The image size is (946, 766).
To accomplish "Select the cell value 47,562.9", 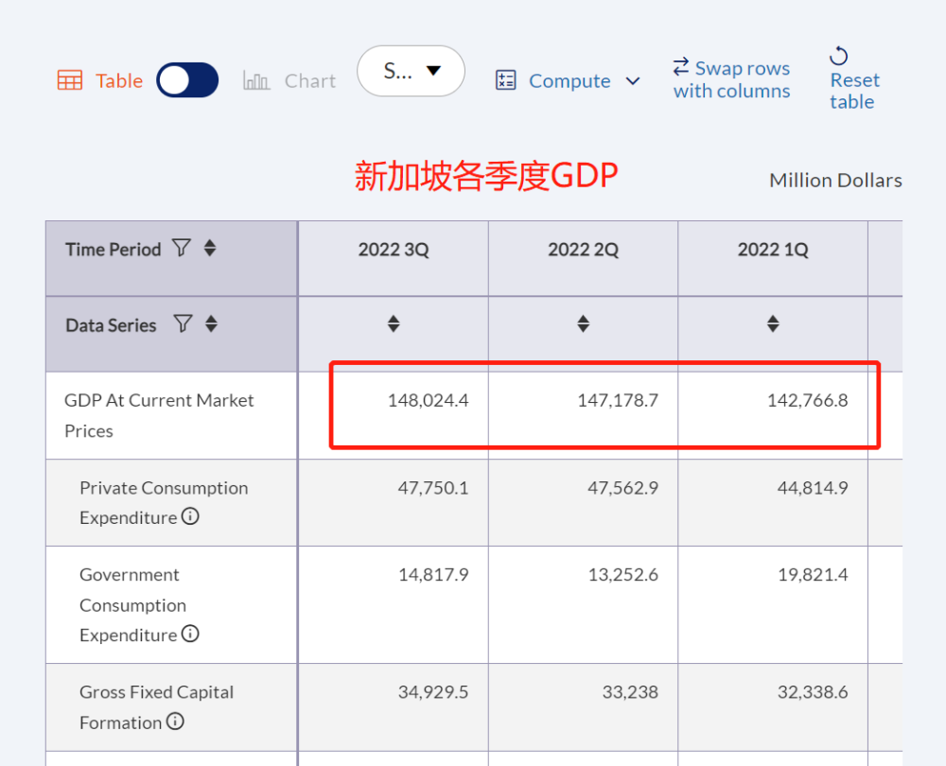I will tap(623, 488).
